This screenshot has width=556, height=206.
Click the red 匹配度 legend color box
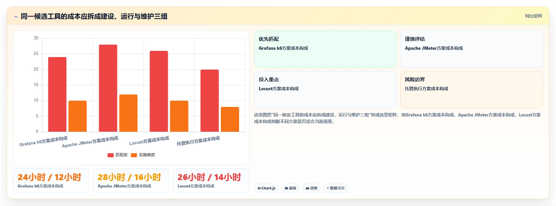(111, 155)
